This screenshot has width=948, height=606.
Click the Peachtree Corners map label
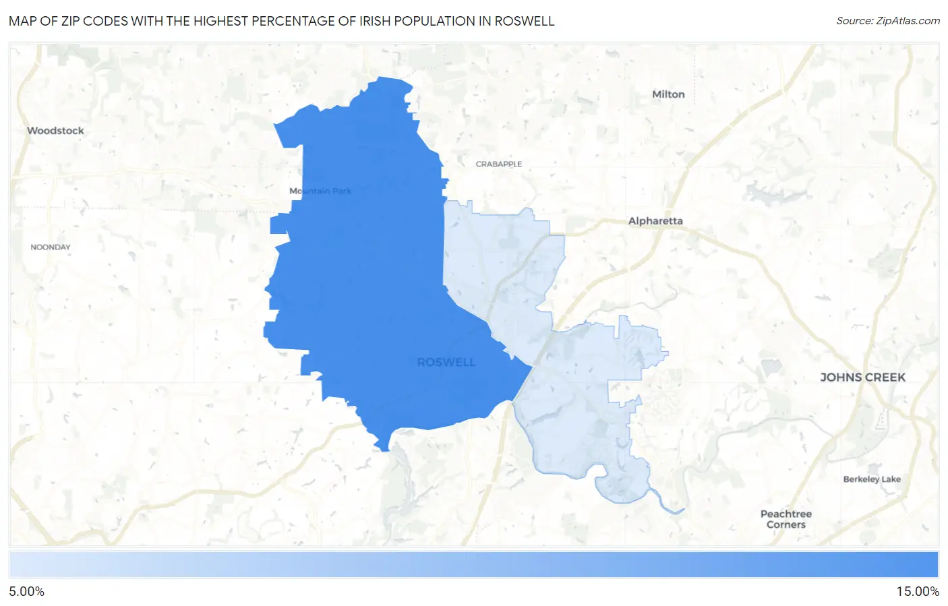point(786,519)
